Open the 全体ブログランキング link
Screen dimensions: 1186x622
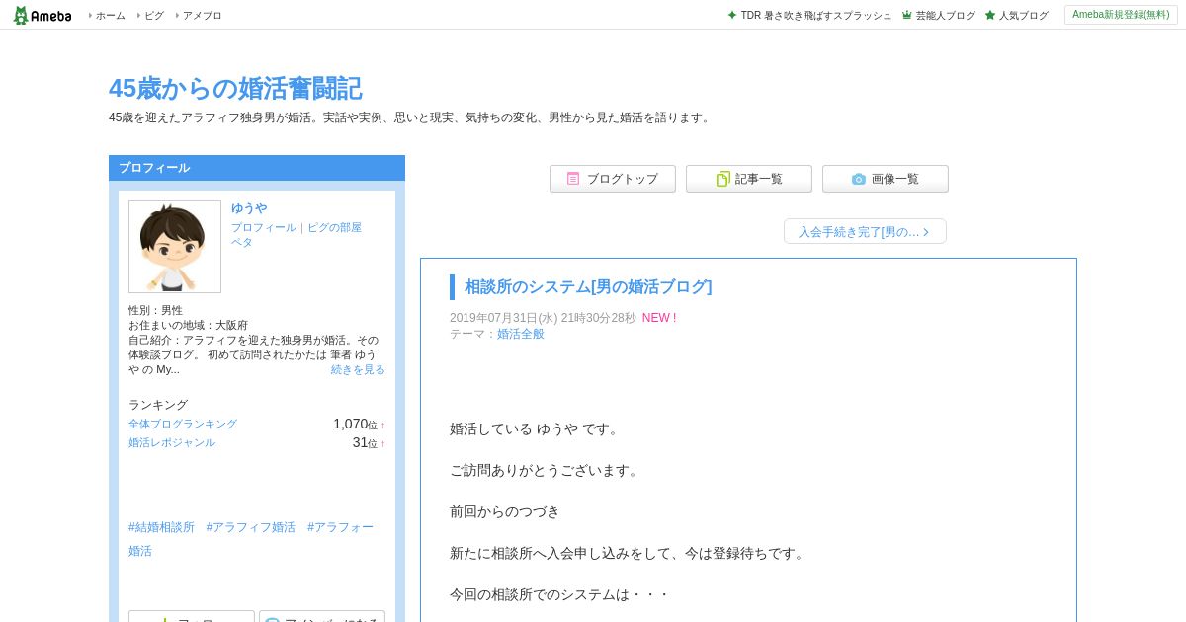point(183,424)
